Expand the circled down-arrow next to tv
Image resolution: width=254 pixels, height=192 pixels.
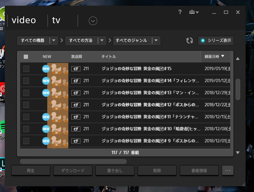click(x=93, y=21)
